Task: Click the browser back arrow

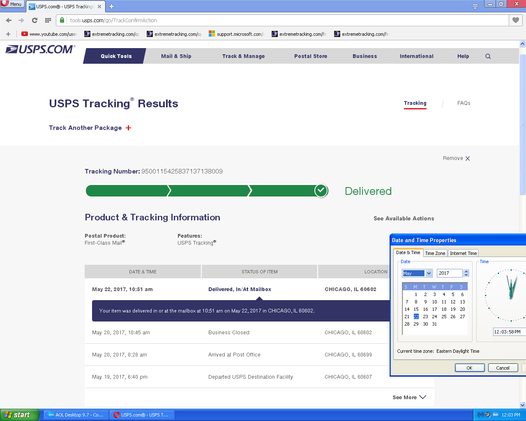Action: (x=9, y=20)
